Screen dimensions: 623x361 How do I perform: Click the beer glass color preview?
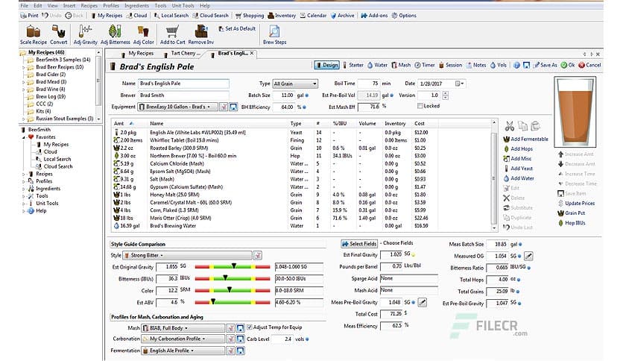pyautogui.click(x=575, y=112)
